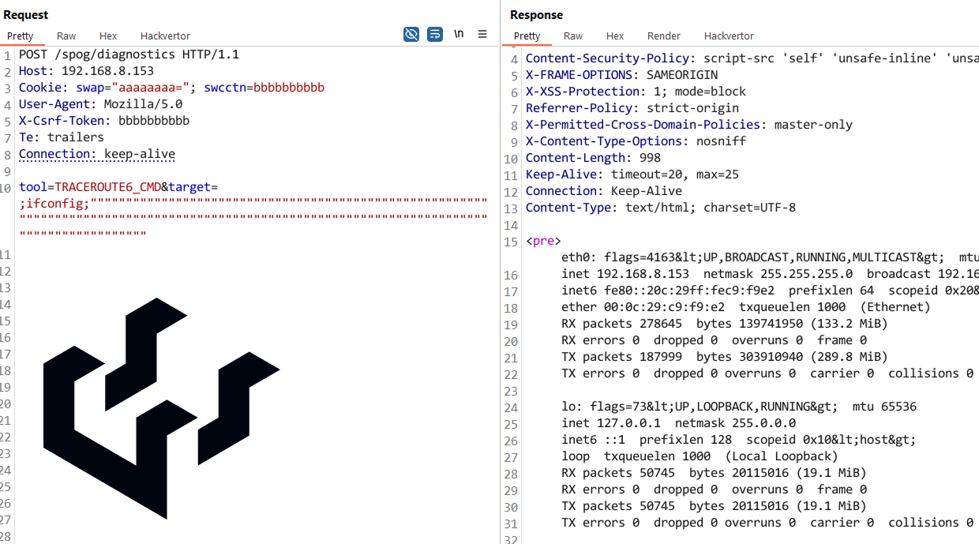This screenshot has height=544, width=979.
Task: Click the 'Keep-Alive: timeout=20, max=25' header
Action: [x=632, y=174]
